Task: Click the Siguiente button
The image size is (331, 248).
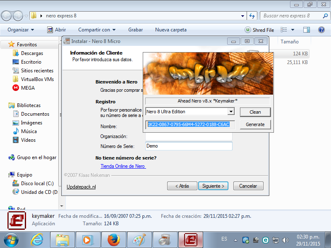Action: [x=213, y=186]
